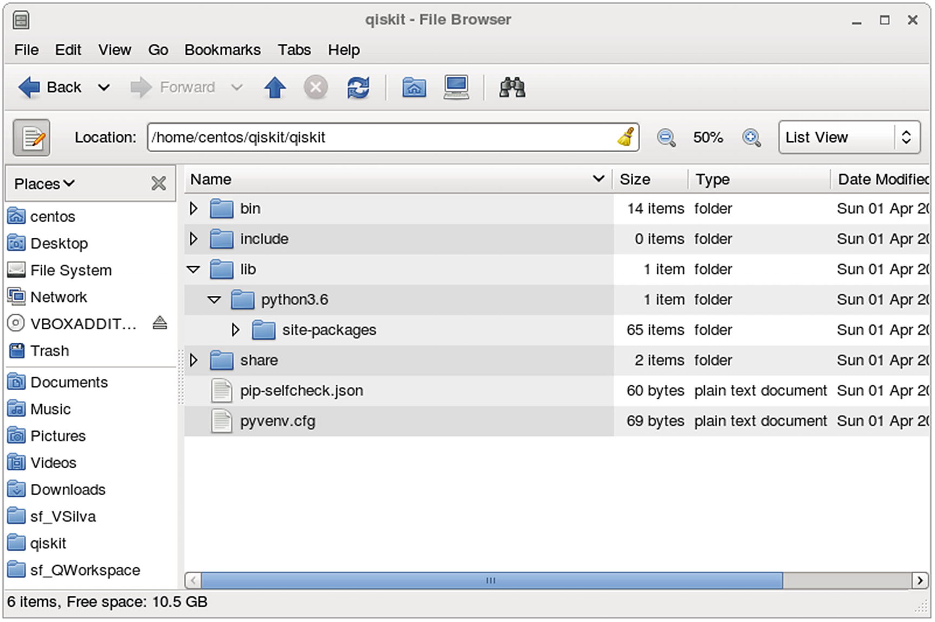
Task: Zoom in using the plus magnifier
Action: pyautogui.click(x=751, y=138)
